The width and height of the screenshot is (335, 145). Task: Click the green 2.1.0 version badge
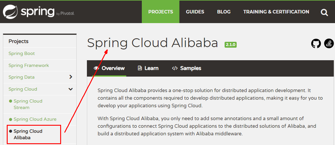(x=230, y=45)
